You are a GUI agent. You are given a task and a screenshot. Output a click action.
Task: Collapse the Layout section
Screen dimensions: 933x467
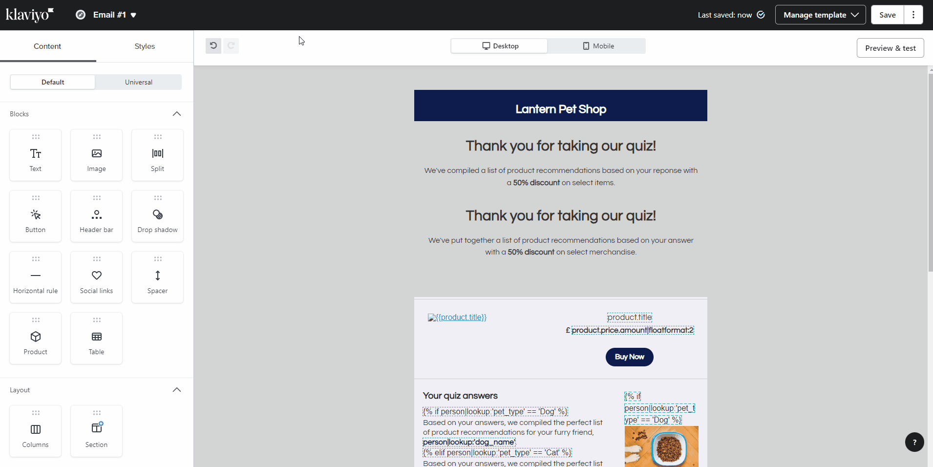click(177, 390)
